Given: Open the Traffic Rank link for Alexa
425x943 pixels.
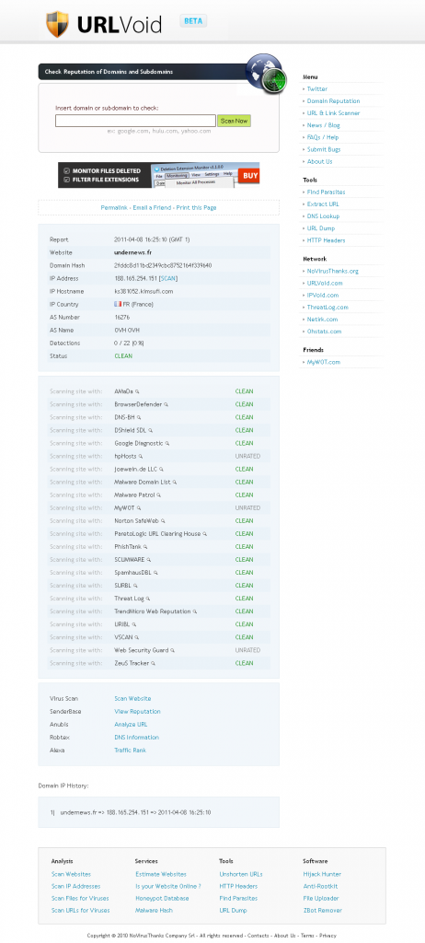Looking at the screenshot, I should [x=131, y=751].
